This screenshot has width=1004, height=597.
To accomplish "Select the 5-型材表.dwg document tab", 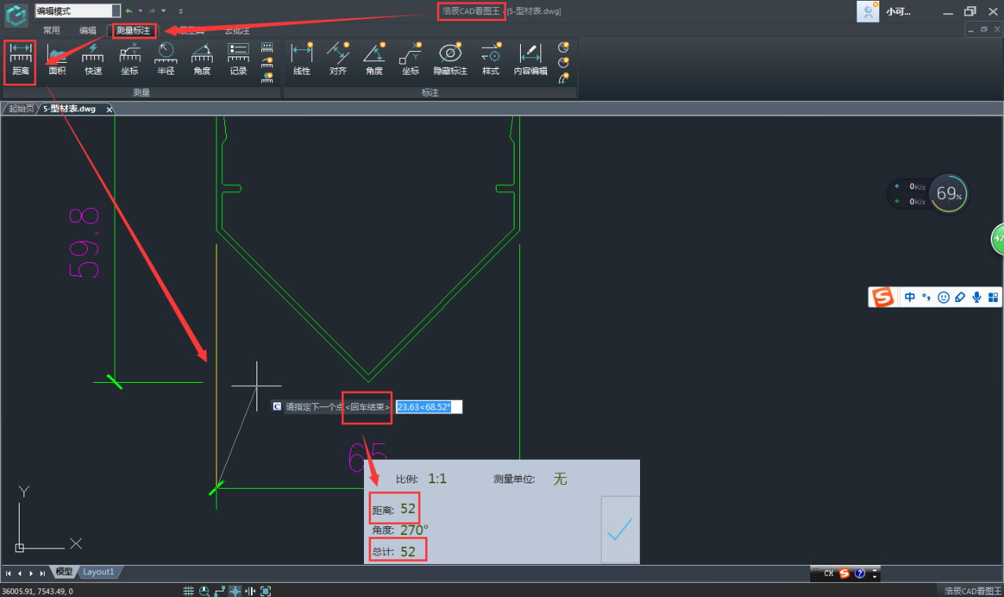I will coord(70,109).
